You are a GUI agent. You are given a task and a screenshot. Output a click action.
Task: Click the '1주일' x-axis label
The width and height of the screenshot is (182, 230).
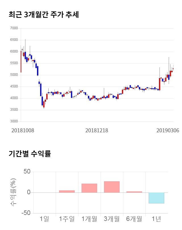click(67, 219)
